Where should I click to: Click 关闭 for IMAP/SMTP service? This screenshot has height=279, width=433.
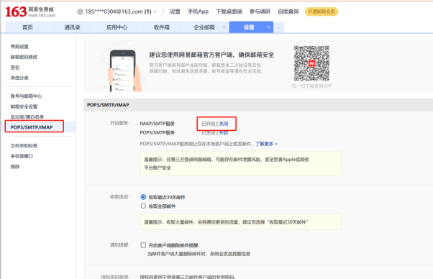coord(224,124)
